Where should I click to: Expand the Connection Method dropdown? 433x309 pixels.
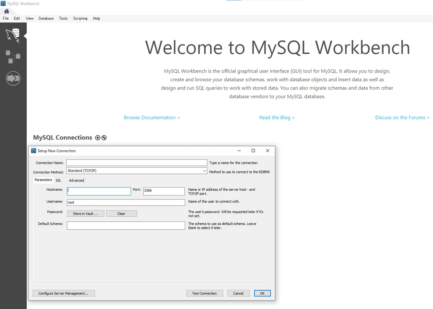tap(205, 171)
